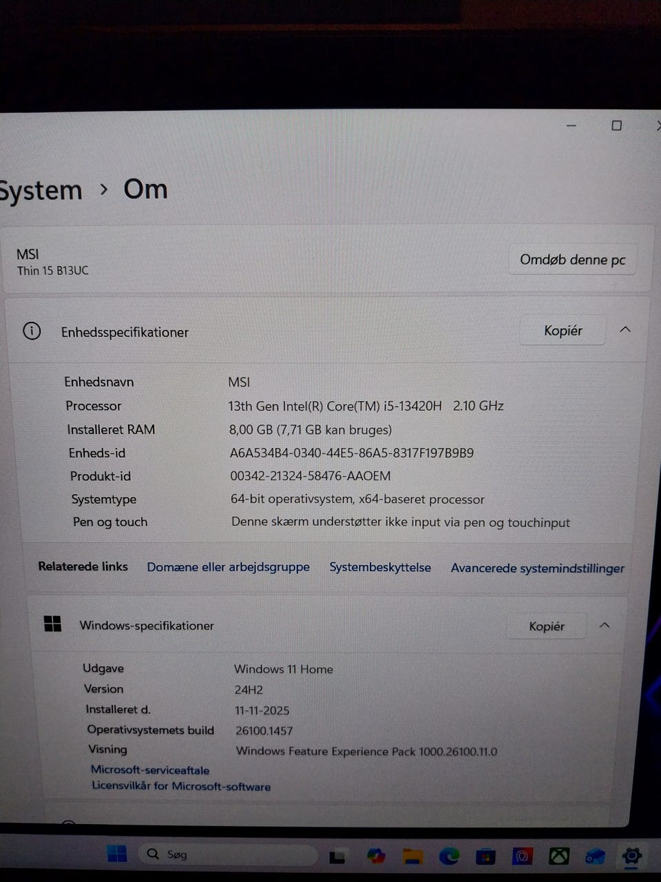Select the processor value i5-13420H text
Image resolution: width=661 pixels, height=882 pixels.
click(x=366, y=406)
